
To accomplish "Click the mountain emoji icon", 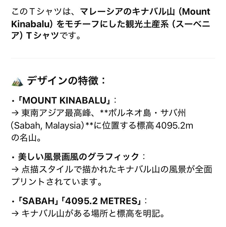I will tap(17, 81).
